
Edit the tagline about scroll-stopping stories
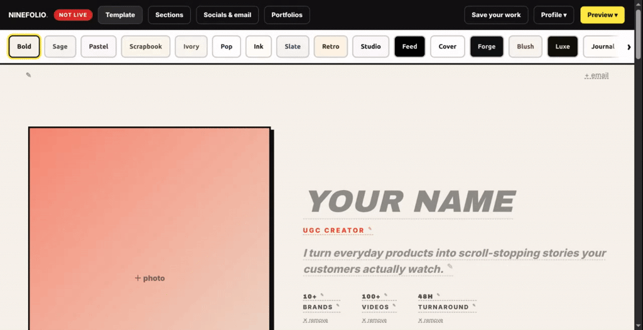(x=455, y=261)
